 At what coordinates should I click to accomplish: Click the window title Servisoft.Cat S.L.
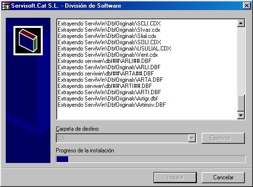pyautogui.click(x=66, y=6)
